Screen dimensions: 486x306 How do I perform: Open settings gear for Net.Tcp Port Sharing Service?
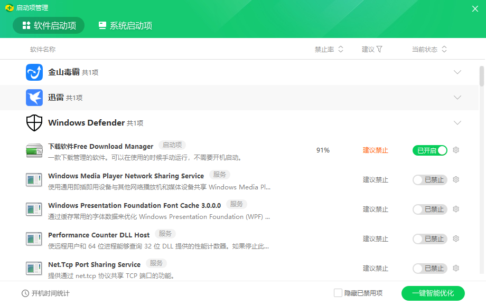[x=455, y=268]
